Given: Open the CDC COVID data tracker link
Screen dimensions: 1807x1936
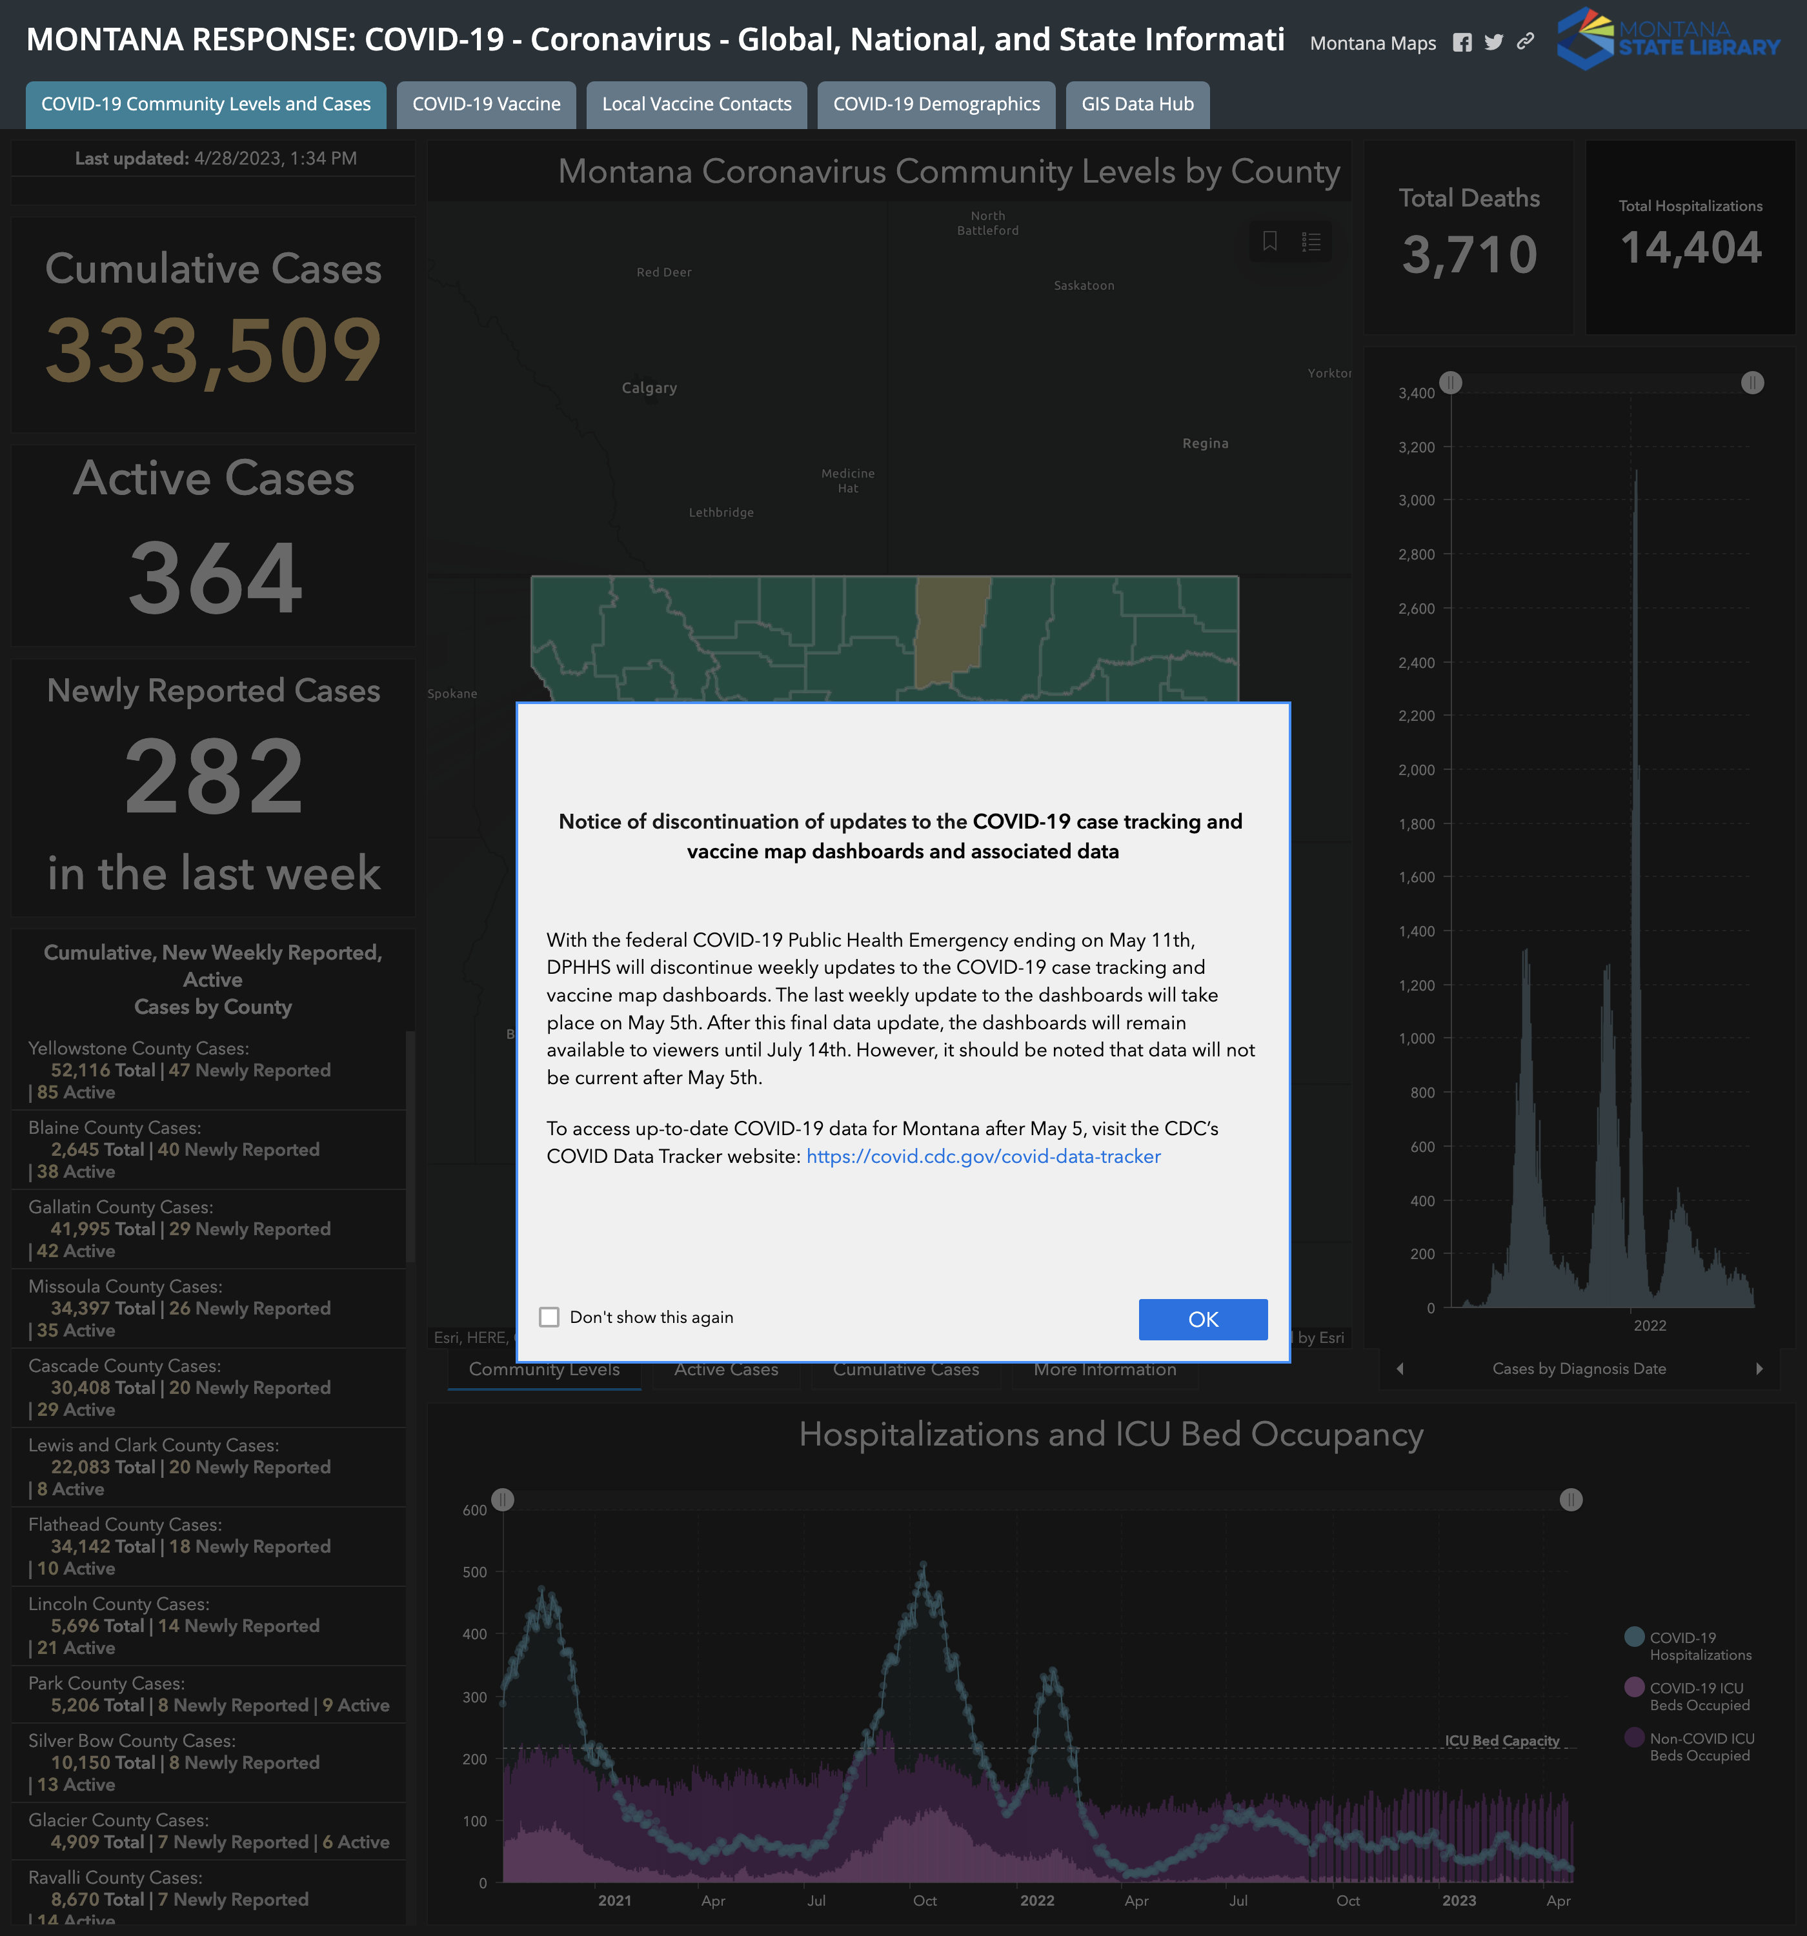Looking at the screenshot, I should click(983, 1156).
